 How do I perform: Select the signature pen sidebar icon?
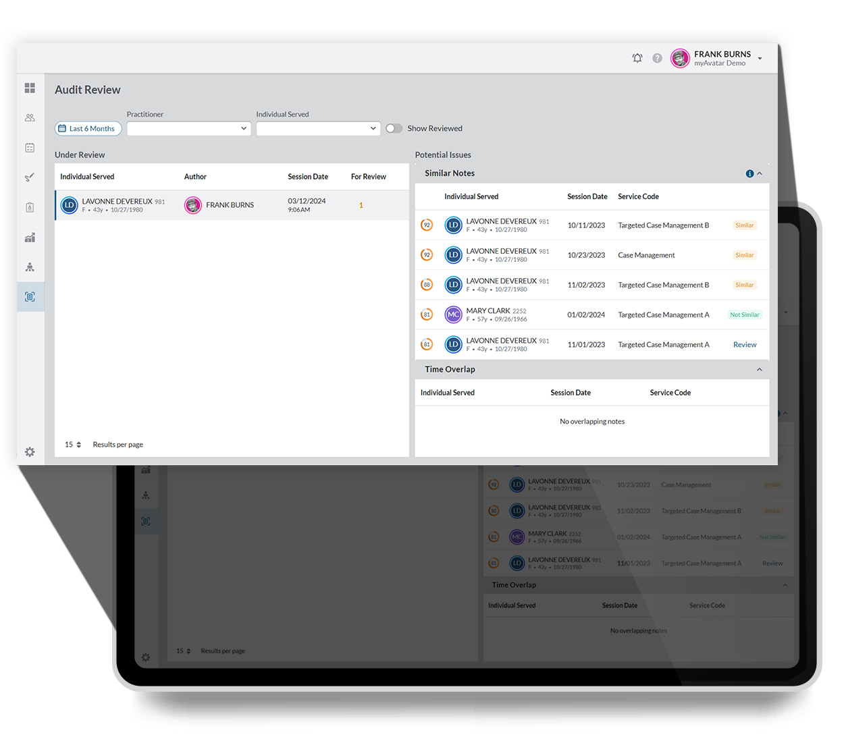[30, 177]
